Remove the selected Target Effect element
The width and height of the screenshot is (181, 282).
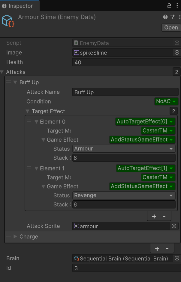pyautogui.click(x=164, y=216)
